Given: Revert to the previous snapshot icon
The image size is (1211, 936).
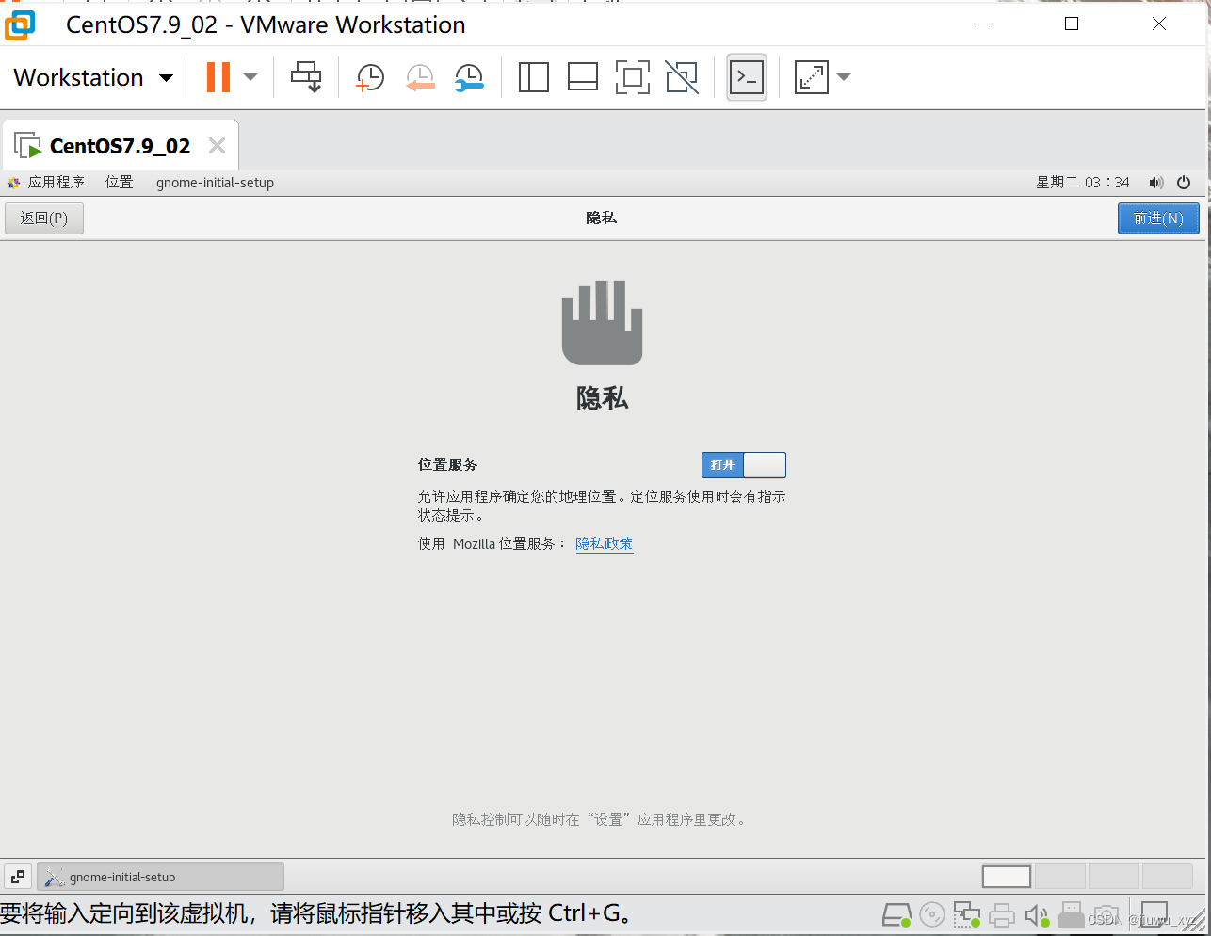Looking at the screenshot, I should [x=420, y=77].
